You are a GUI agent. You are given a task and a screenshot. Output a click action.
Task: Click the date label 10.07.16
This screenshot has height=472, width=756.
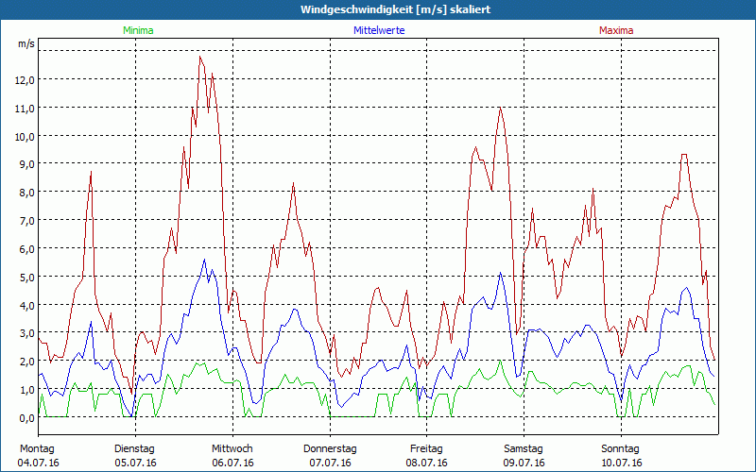tap(621, 463)
